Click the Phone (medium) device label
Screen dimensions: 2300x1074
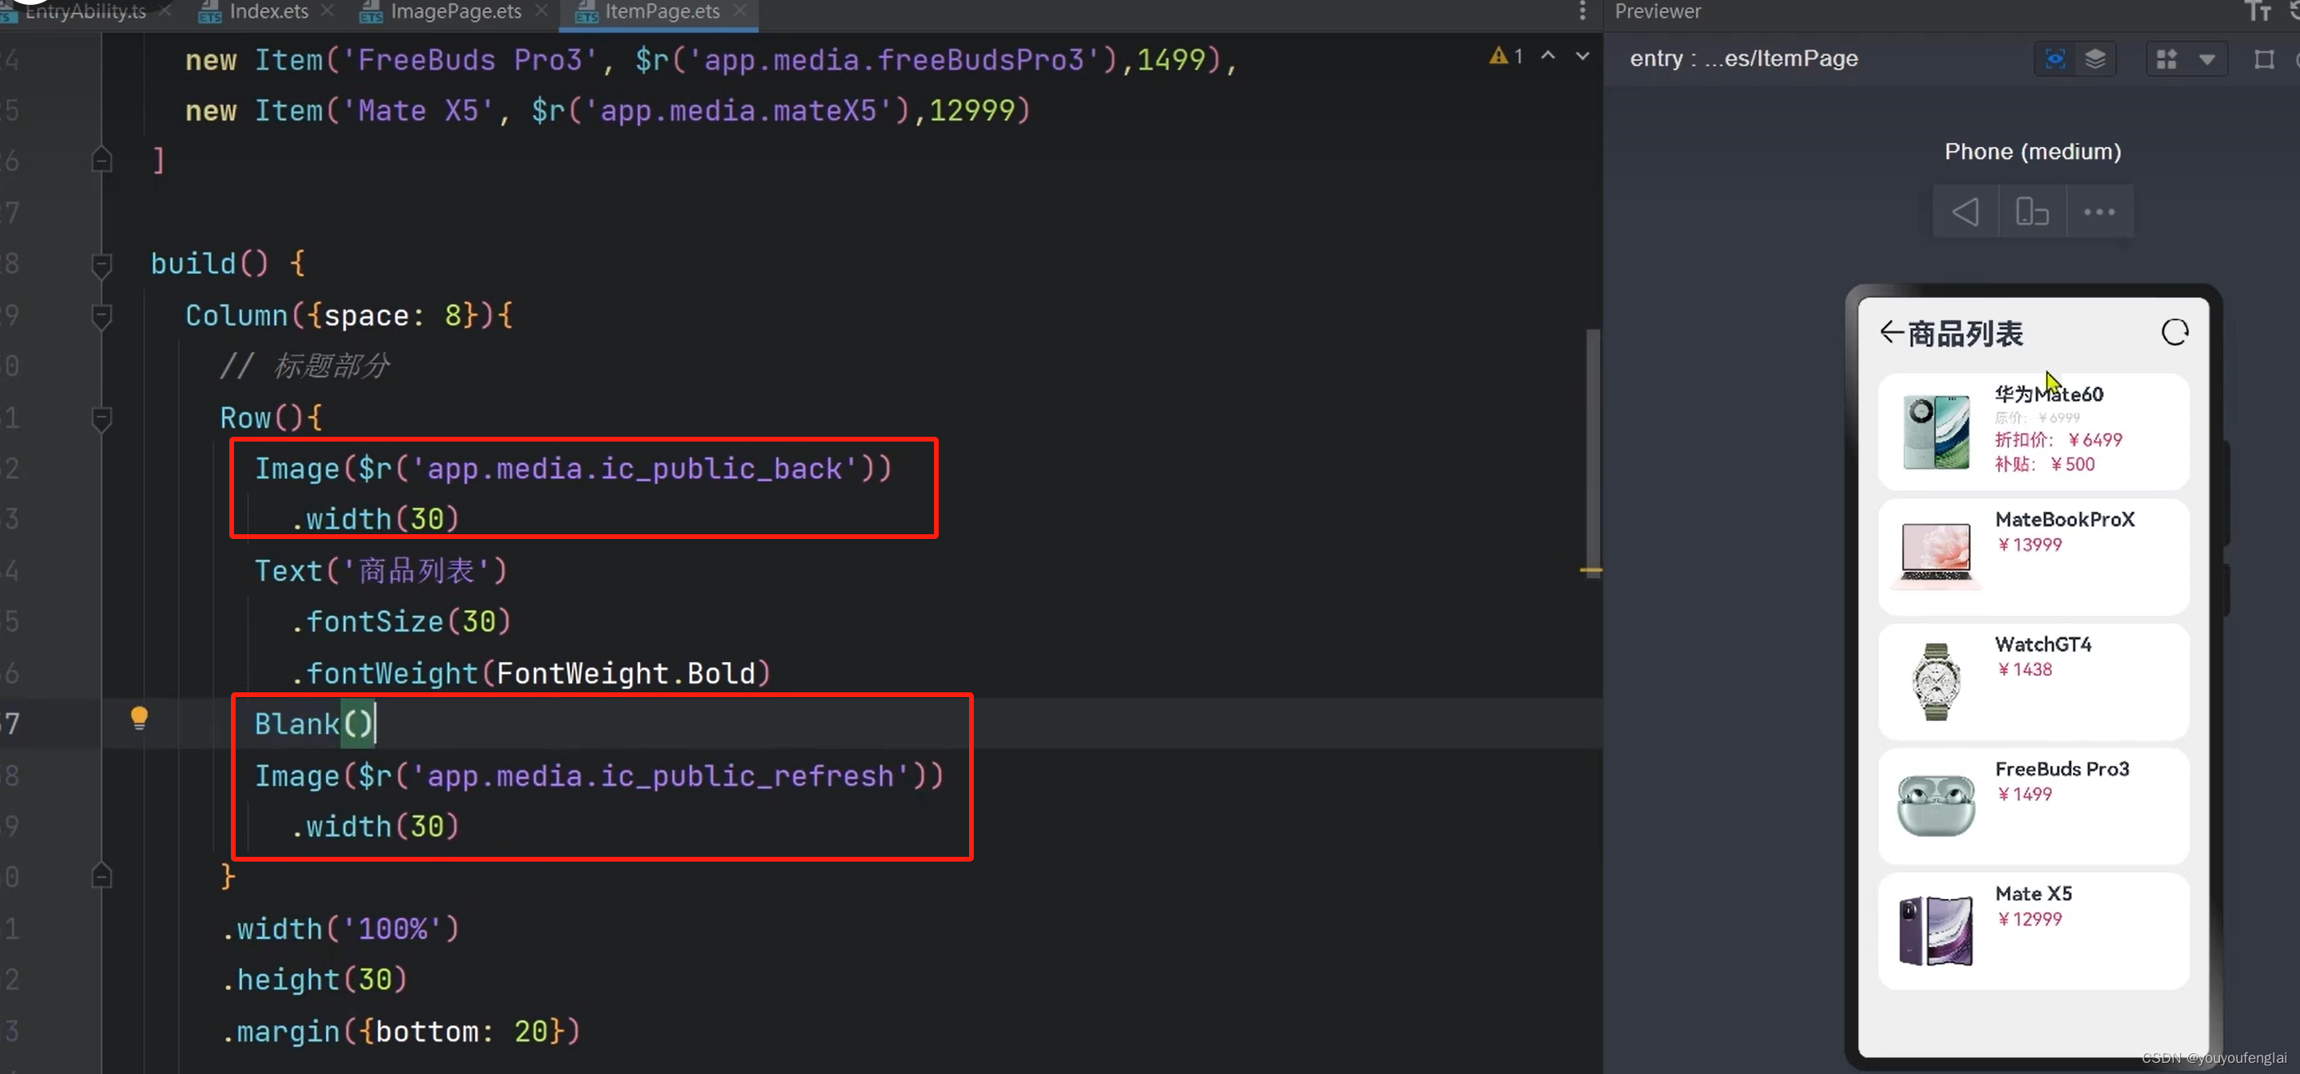pos(2032,152)
